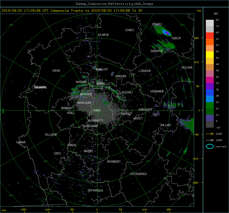Click the UTC Composite Tracks timestamp header
Screen dimensions: 229x213
[72, 11]
